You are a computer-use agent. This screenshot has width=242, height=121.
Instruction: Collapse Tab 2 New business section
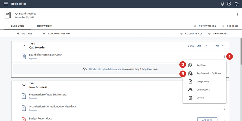(24, 85)
